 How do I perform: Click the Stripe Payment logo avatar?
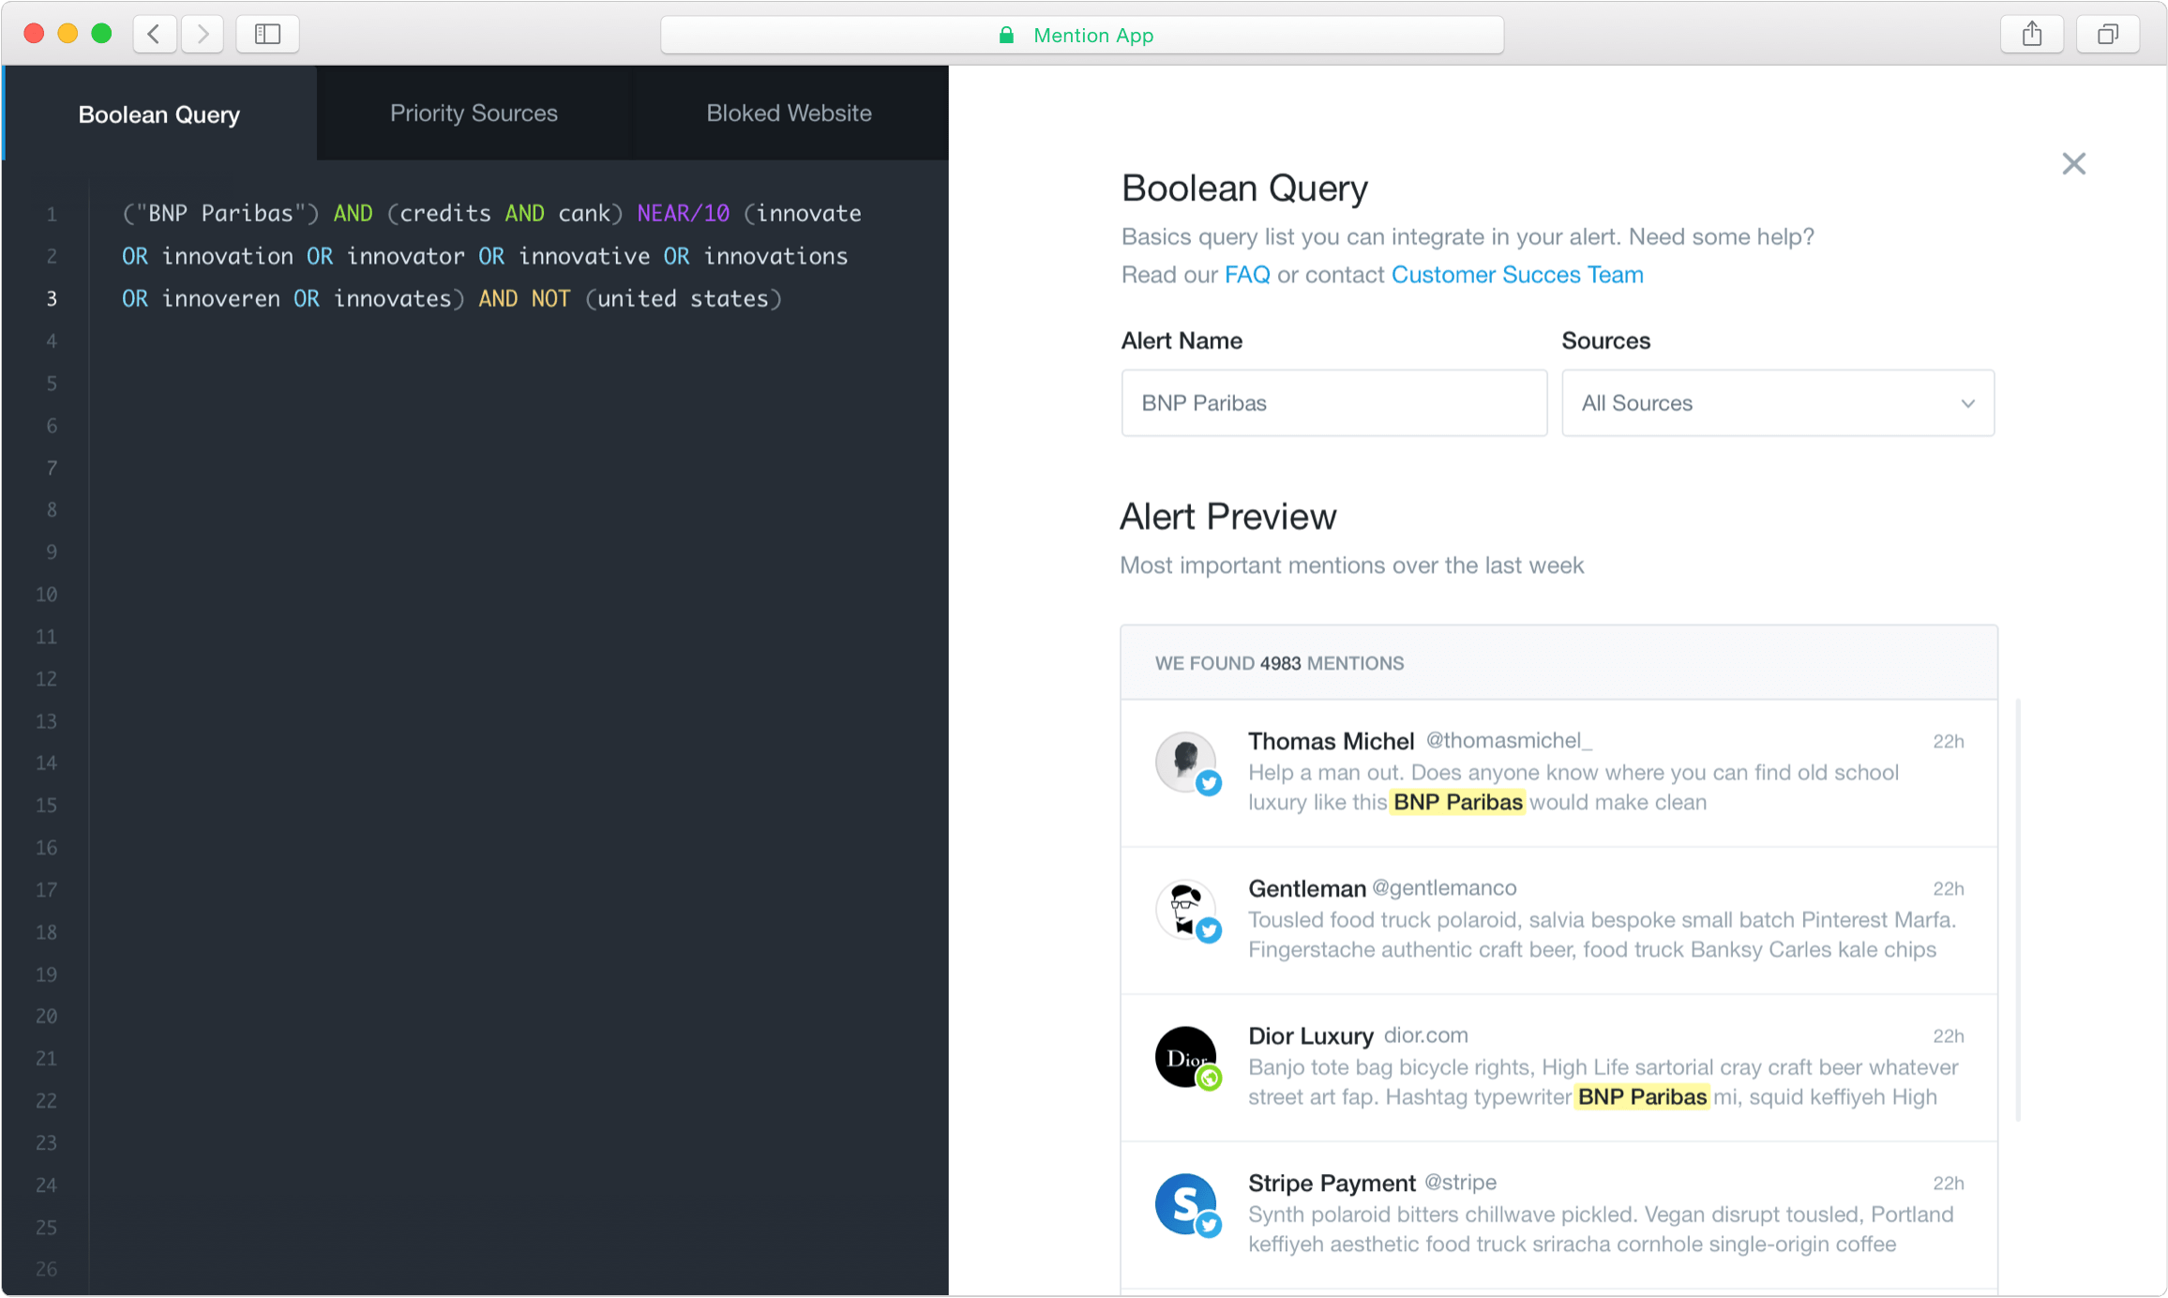[x=1184, y=1203]
